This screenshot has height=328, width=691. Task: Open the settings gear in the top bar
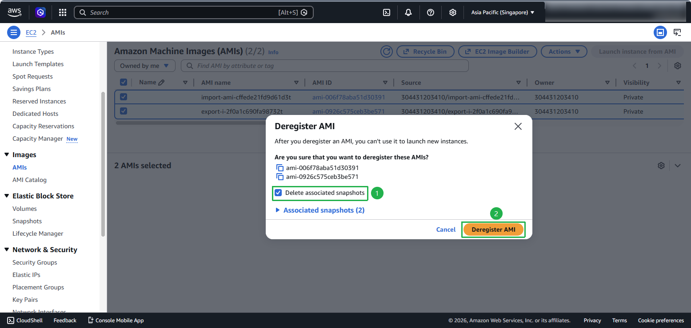point(452,12)
